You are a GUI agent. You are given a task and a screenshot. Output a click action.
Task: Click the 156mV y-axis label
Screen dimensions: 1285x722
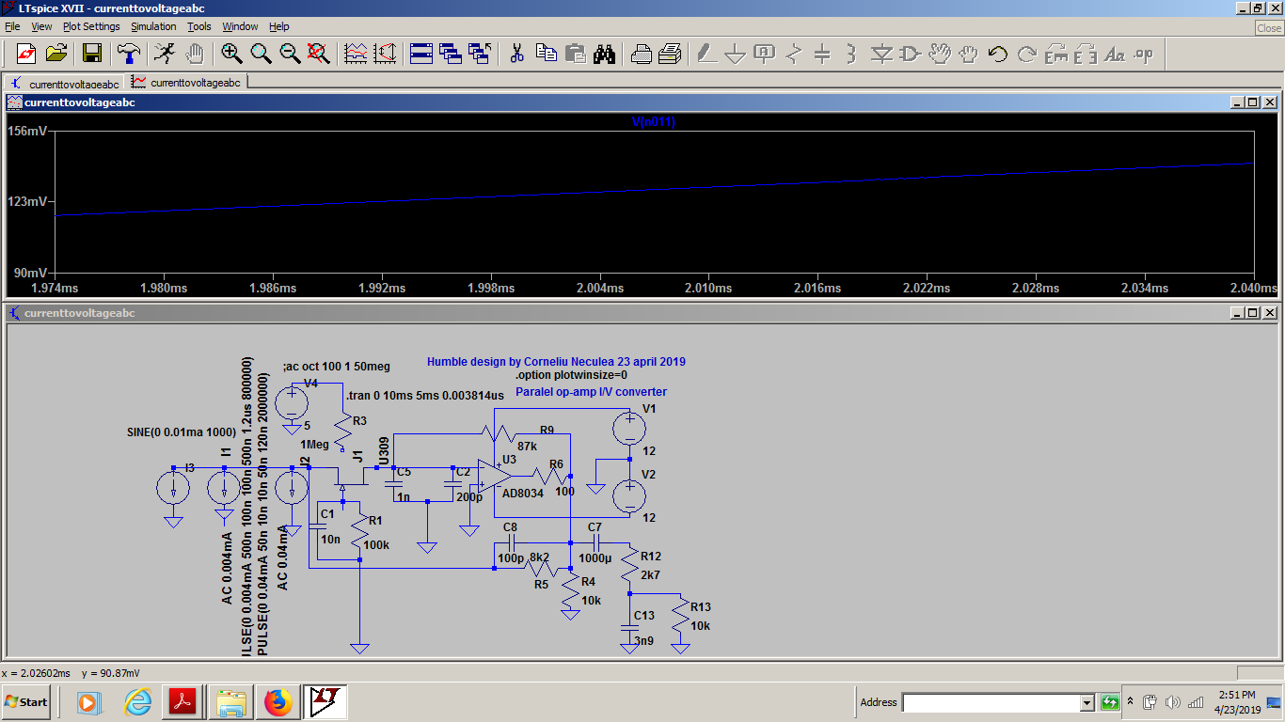[27, 131]
